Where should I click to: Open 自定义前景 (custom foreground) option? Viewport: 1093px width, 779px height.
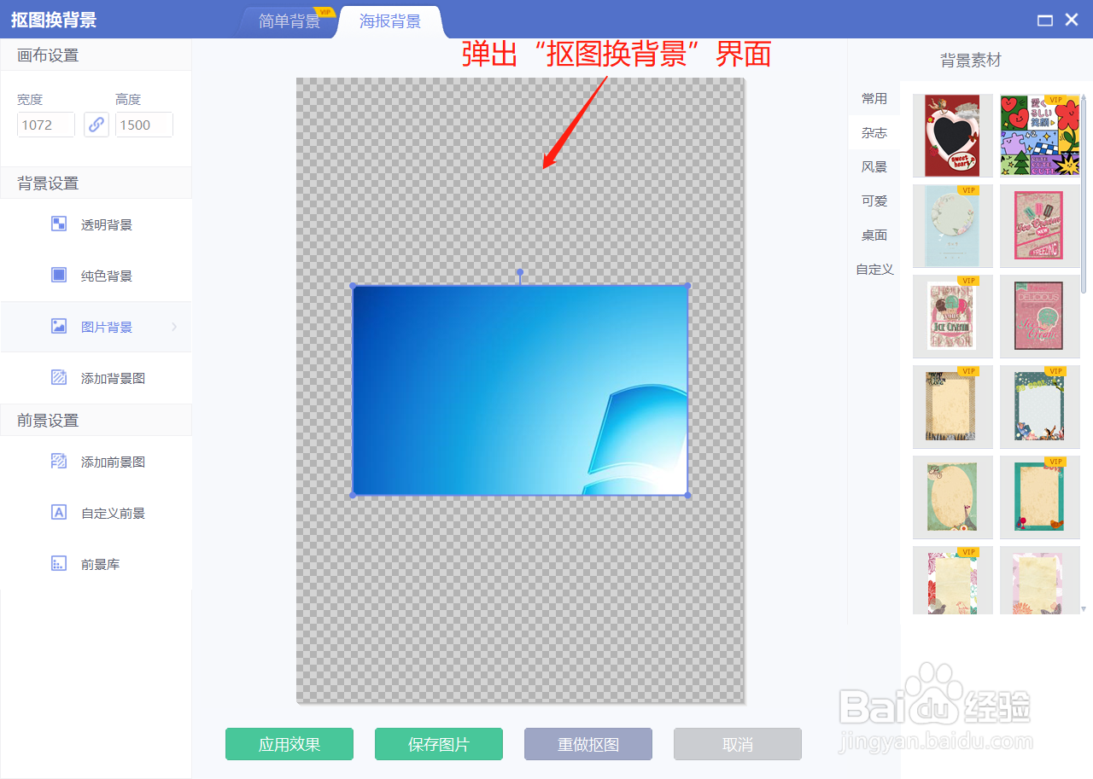[58, 513]
